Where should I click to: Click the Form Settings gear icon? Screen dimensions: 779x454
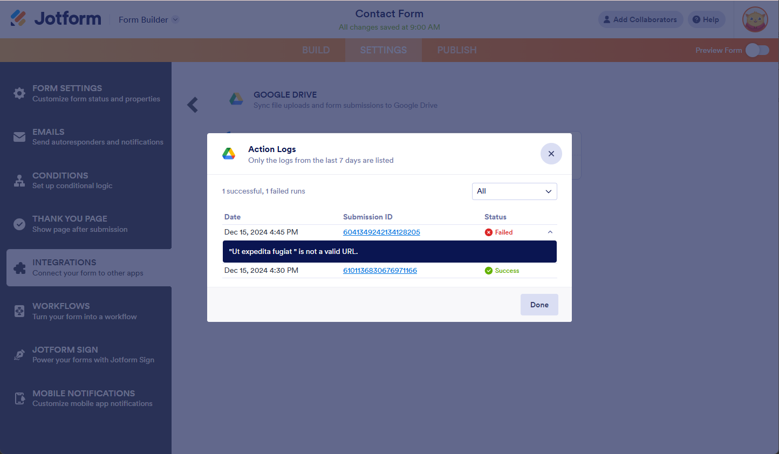tap(19, 93)
